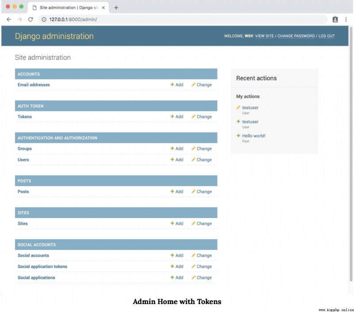
Task: Change Email addresses
Action: (x=202, y=85)
